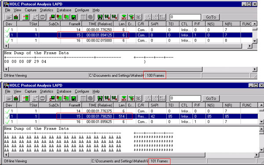
Task: Click the GoTo button in upper window
Action: coord(211,17)
